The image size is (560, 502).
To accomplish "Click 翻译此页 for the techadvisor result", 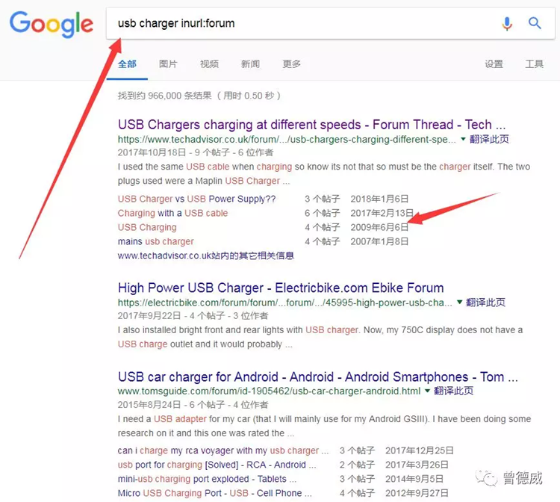I will click(489, 139).
